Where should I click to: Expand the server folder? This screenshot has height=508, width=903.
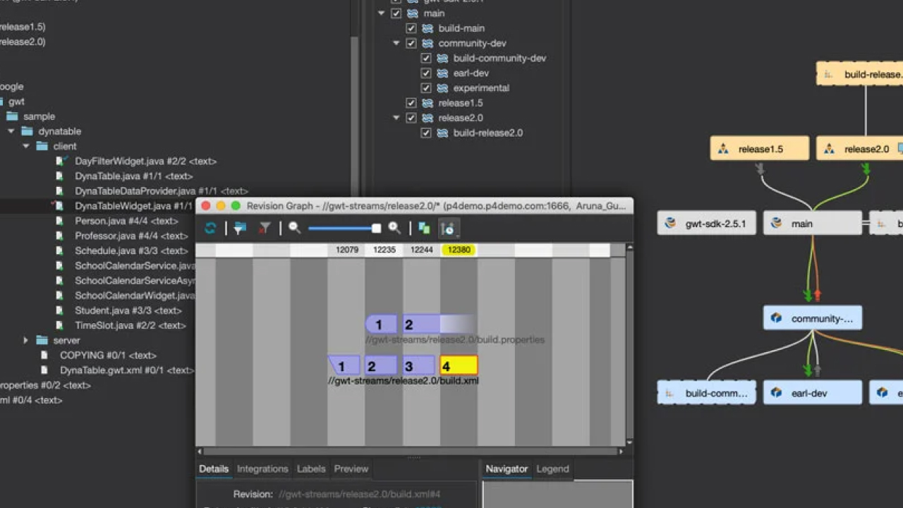coord(26,340)
